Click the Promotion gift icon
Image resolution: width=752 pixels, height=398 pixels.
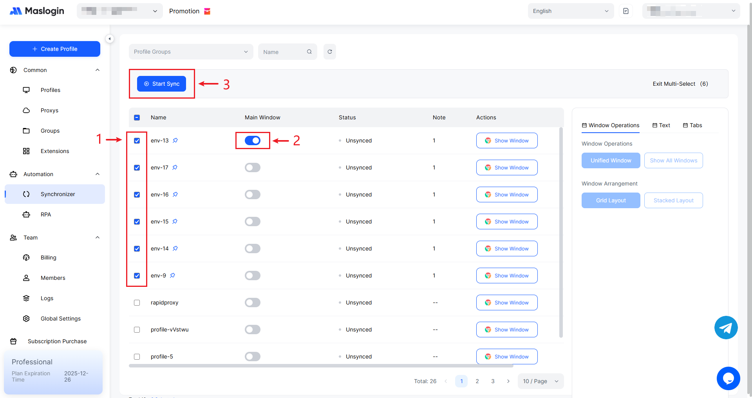(x=208, y=11)
